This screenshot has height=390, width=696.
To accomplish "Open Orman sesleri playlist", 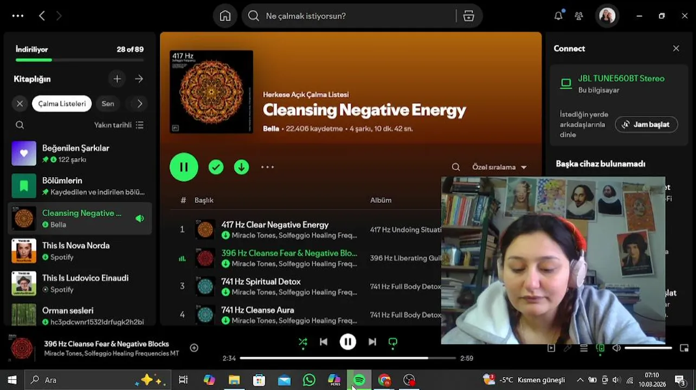I will click(80, 314).
